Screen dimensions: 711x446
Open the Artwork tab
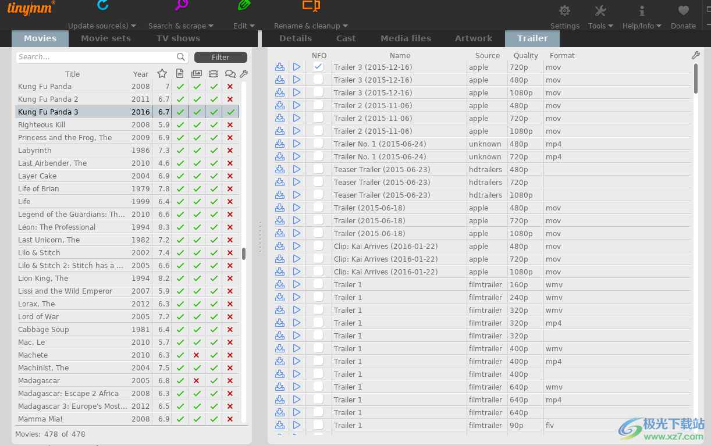point(474,38)
